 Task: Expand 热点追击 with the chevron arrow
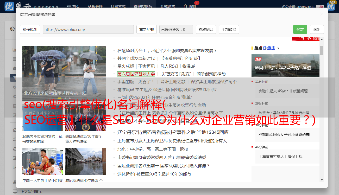(278, 48)
